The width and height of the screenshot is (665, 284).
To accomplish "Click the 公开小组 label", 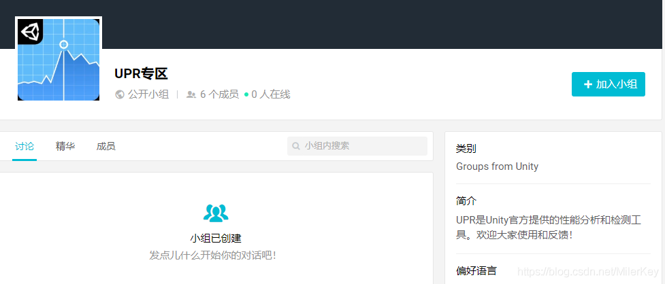I will [x=148, y=94].
